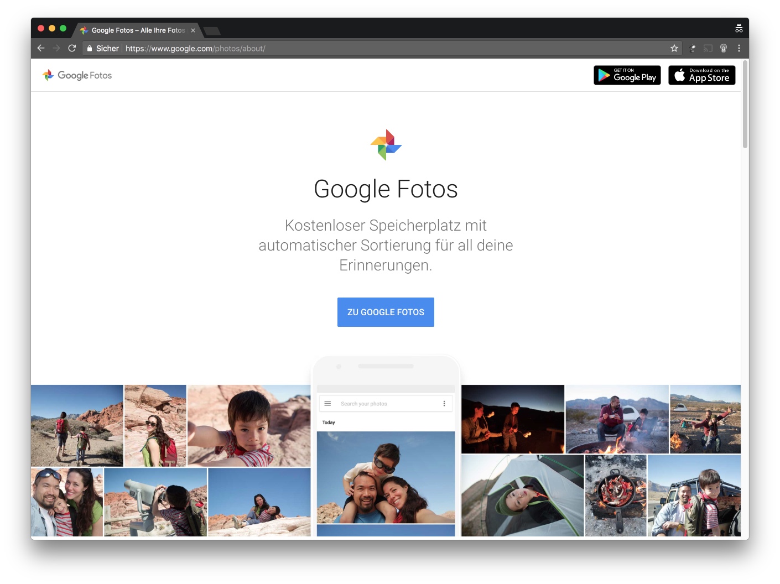This screenshot has height=584, width=780.
Task: Open the light bulb extension
Action: (724, 48)
